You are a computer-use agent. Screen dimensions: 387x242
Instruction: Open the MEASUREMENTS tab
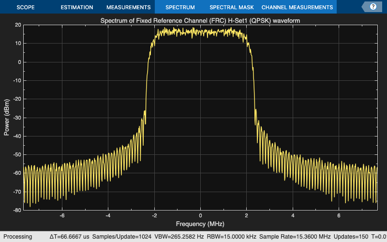click(x=128, y=7)
